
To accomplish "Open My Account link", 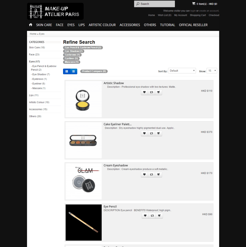I will click(181, 15).
